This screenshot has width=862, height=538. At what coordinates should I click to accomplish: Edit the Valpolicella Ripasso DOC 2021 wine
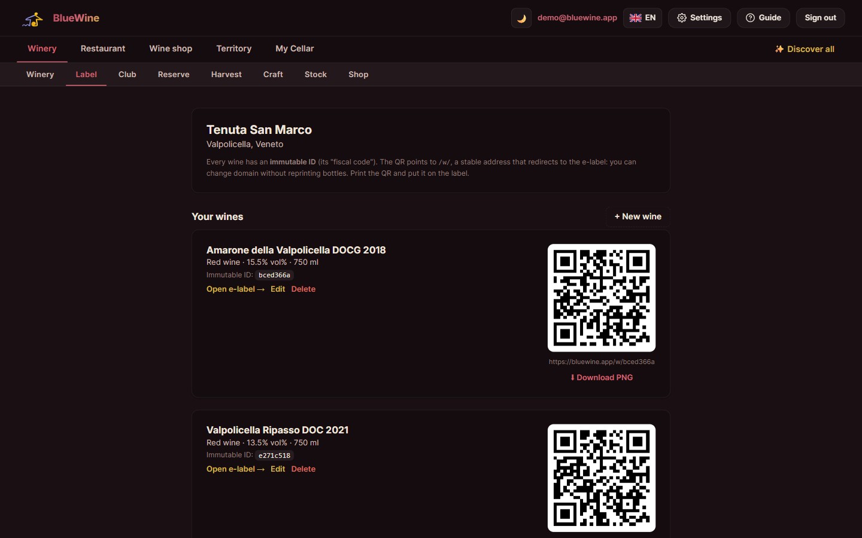pyautogui.click(x=278, y=469)
